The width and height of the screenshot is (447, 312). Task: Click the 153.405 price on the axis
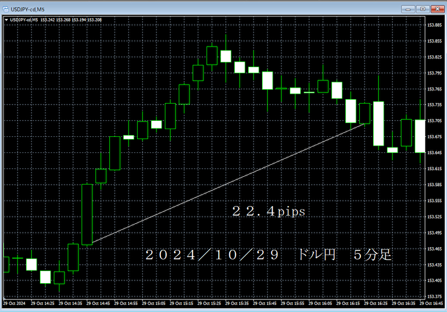pyautogui.click(x=434, y=280)
